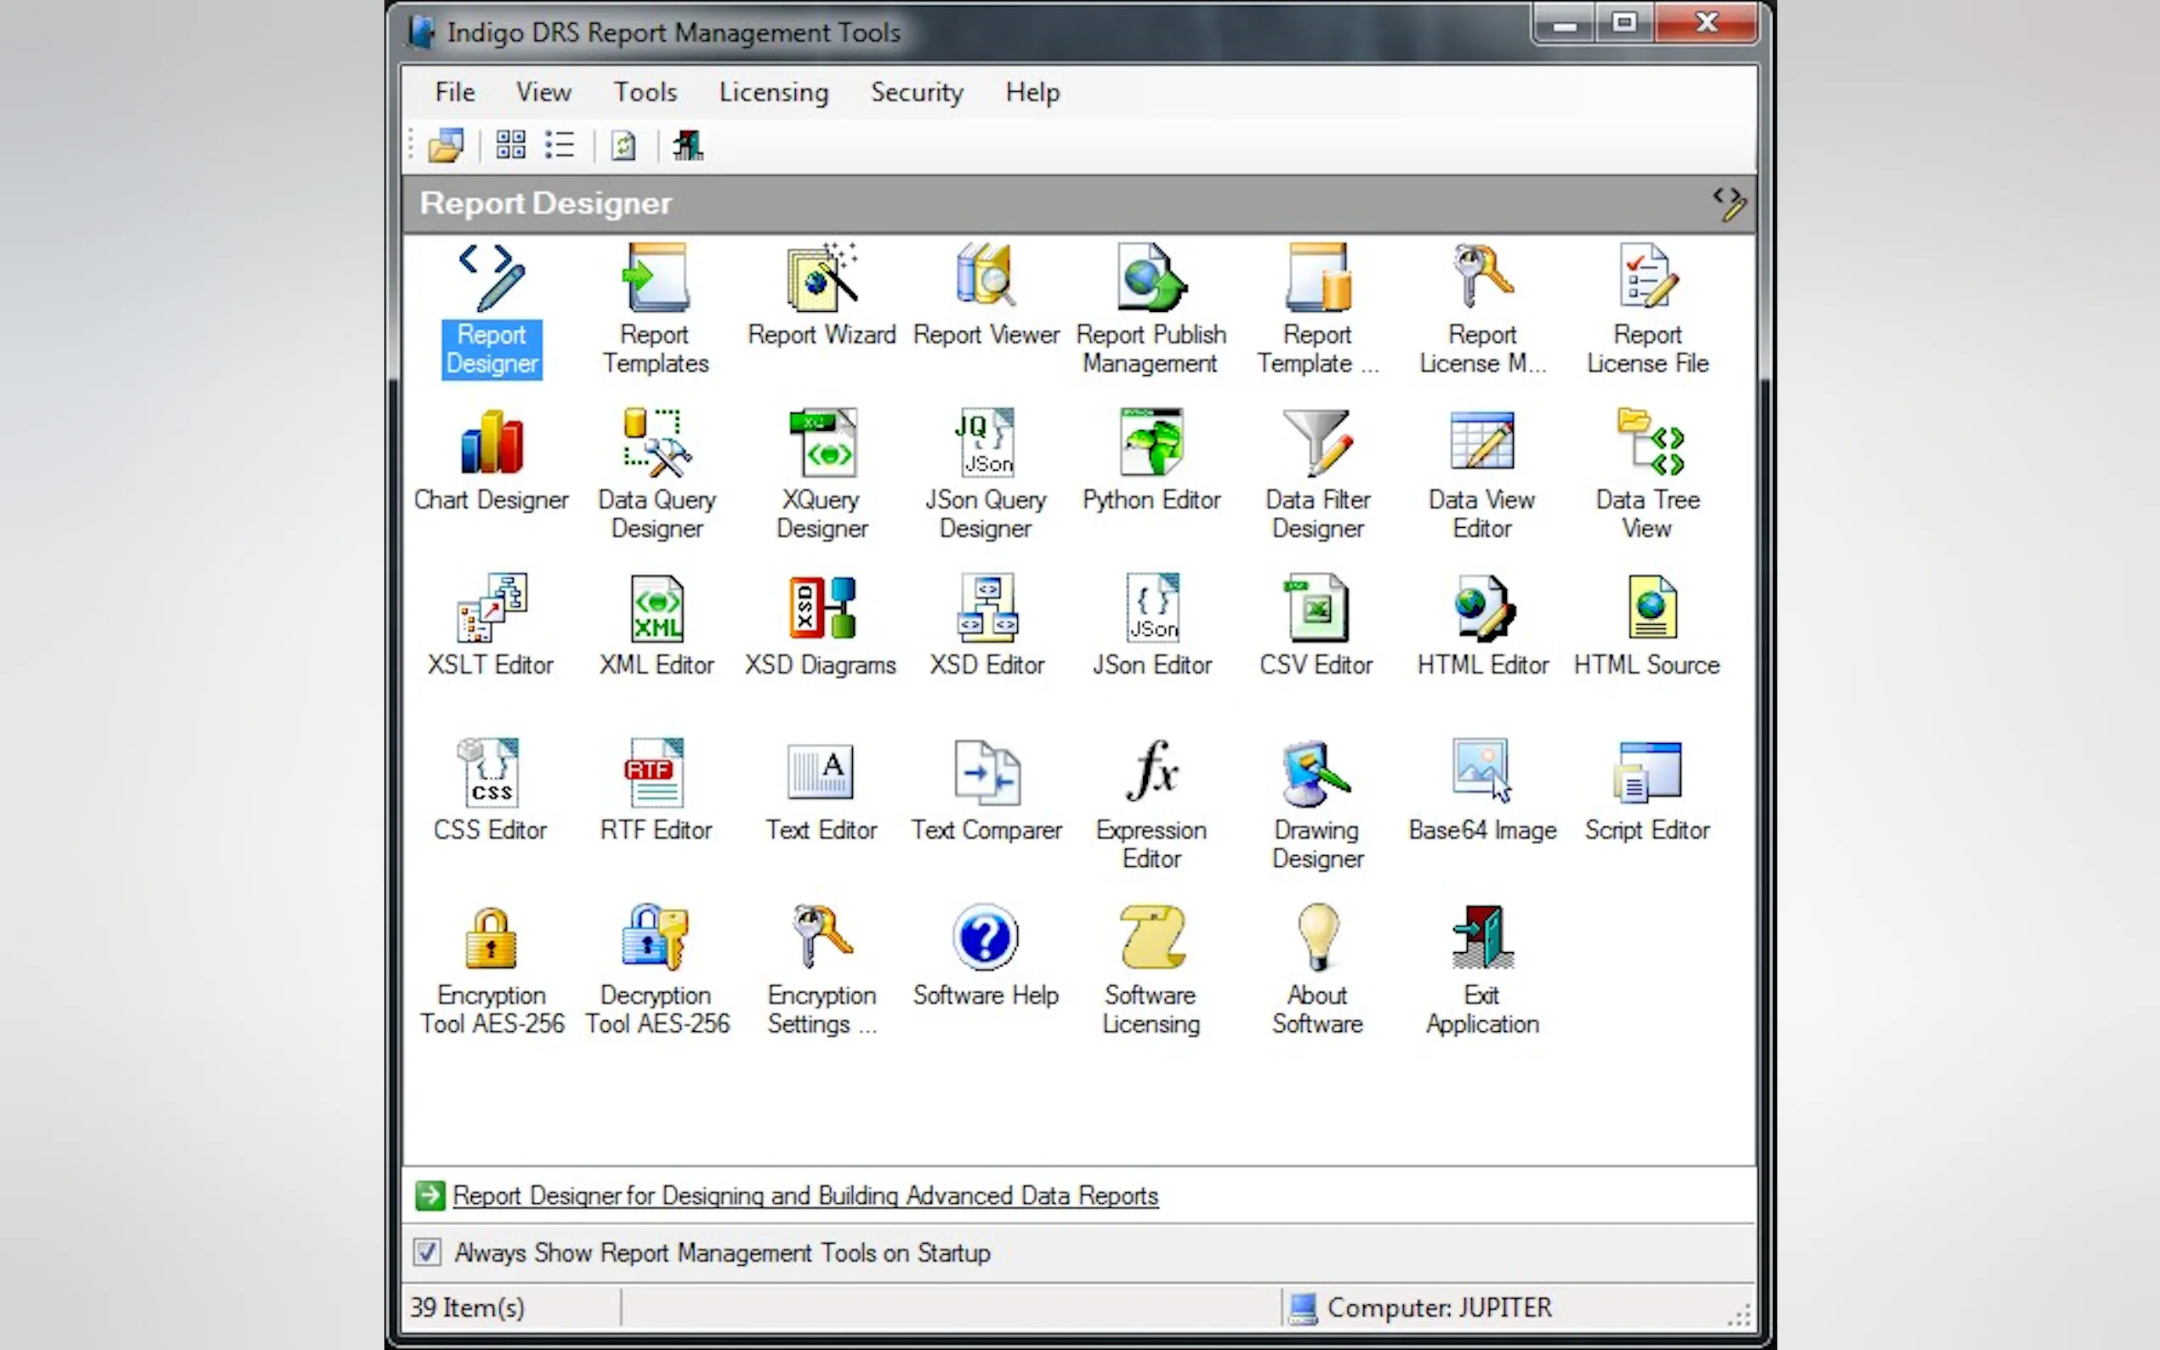This screenshot has width=2160, height=1350.
Task: Open the Help menu
Action: coord(1032,92)
